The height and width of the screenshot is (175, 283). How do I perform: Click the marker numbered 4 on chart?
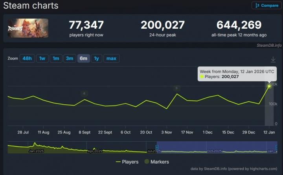click(84, 93)
